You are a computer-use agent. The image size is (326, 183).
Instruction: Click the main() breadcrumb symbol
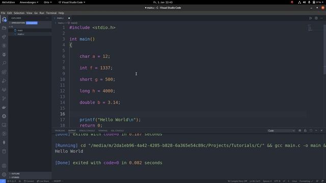coord(73,23)
